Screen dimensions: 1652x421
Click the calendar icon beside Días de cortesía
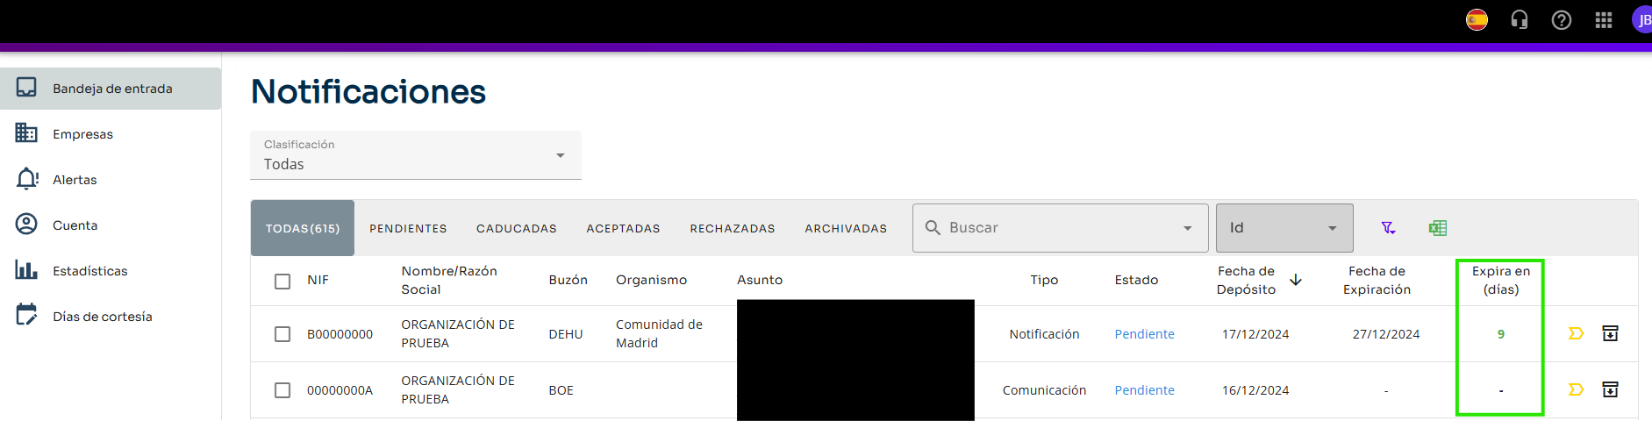point(26,315)
